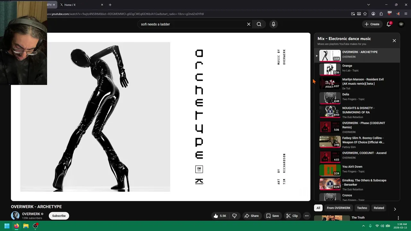The image size is (411, 231).
Task: Click the browser URL address bar
Action: click(193, 14)
